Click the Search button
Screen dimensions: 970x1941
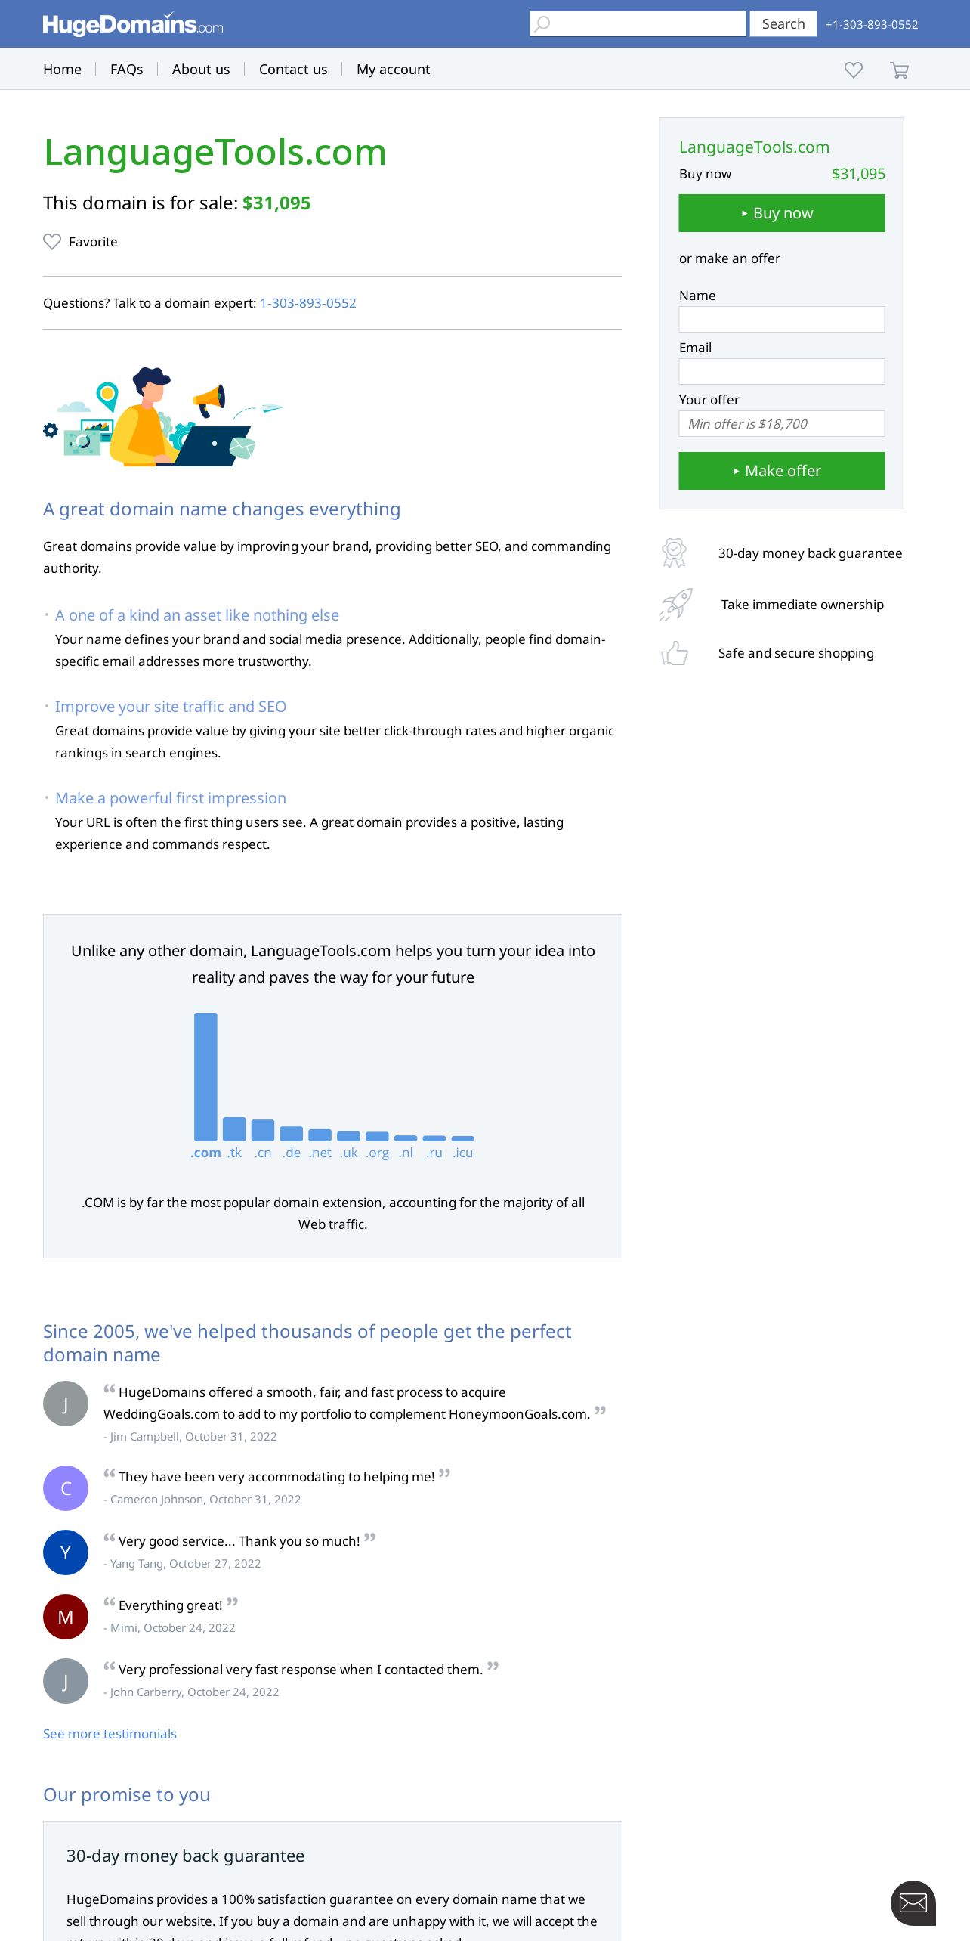click(x=783, y=24)
